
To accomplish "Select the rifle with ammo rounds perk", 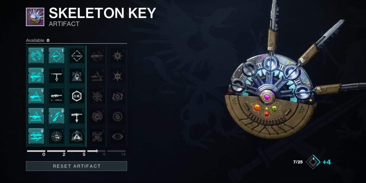I will point(56,96).
